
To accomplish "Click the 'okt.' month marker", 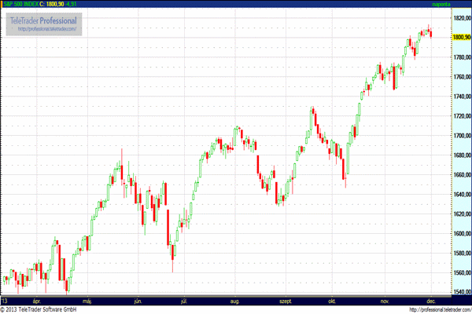I will tap(332, 301).
